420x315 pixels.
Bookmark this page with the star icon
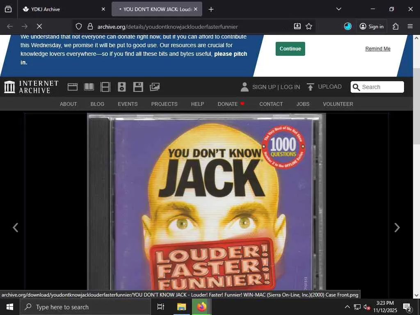(309, 26)
